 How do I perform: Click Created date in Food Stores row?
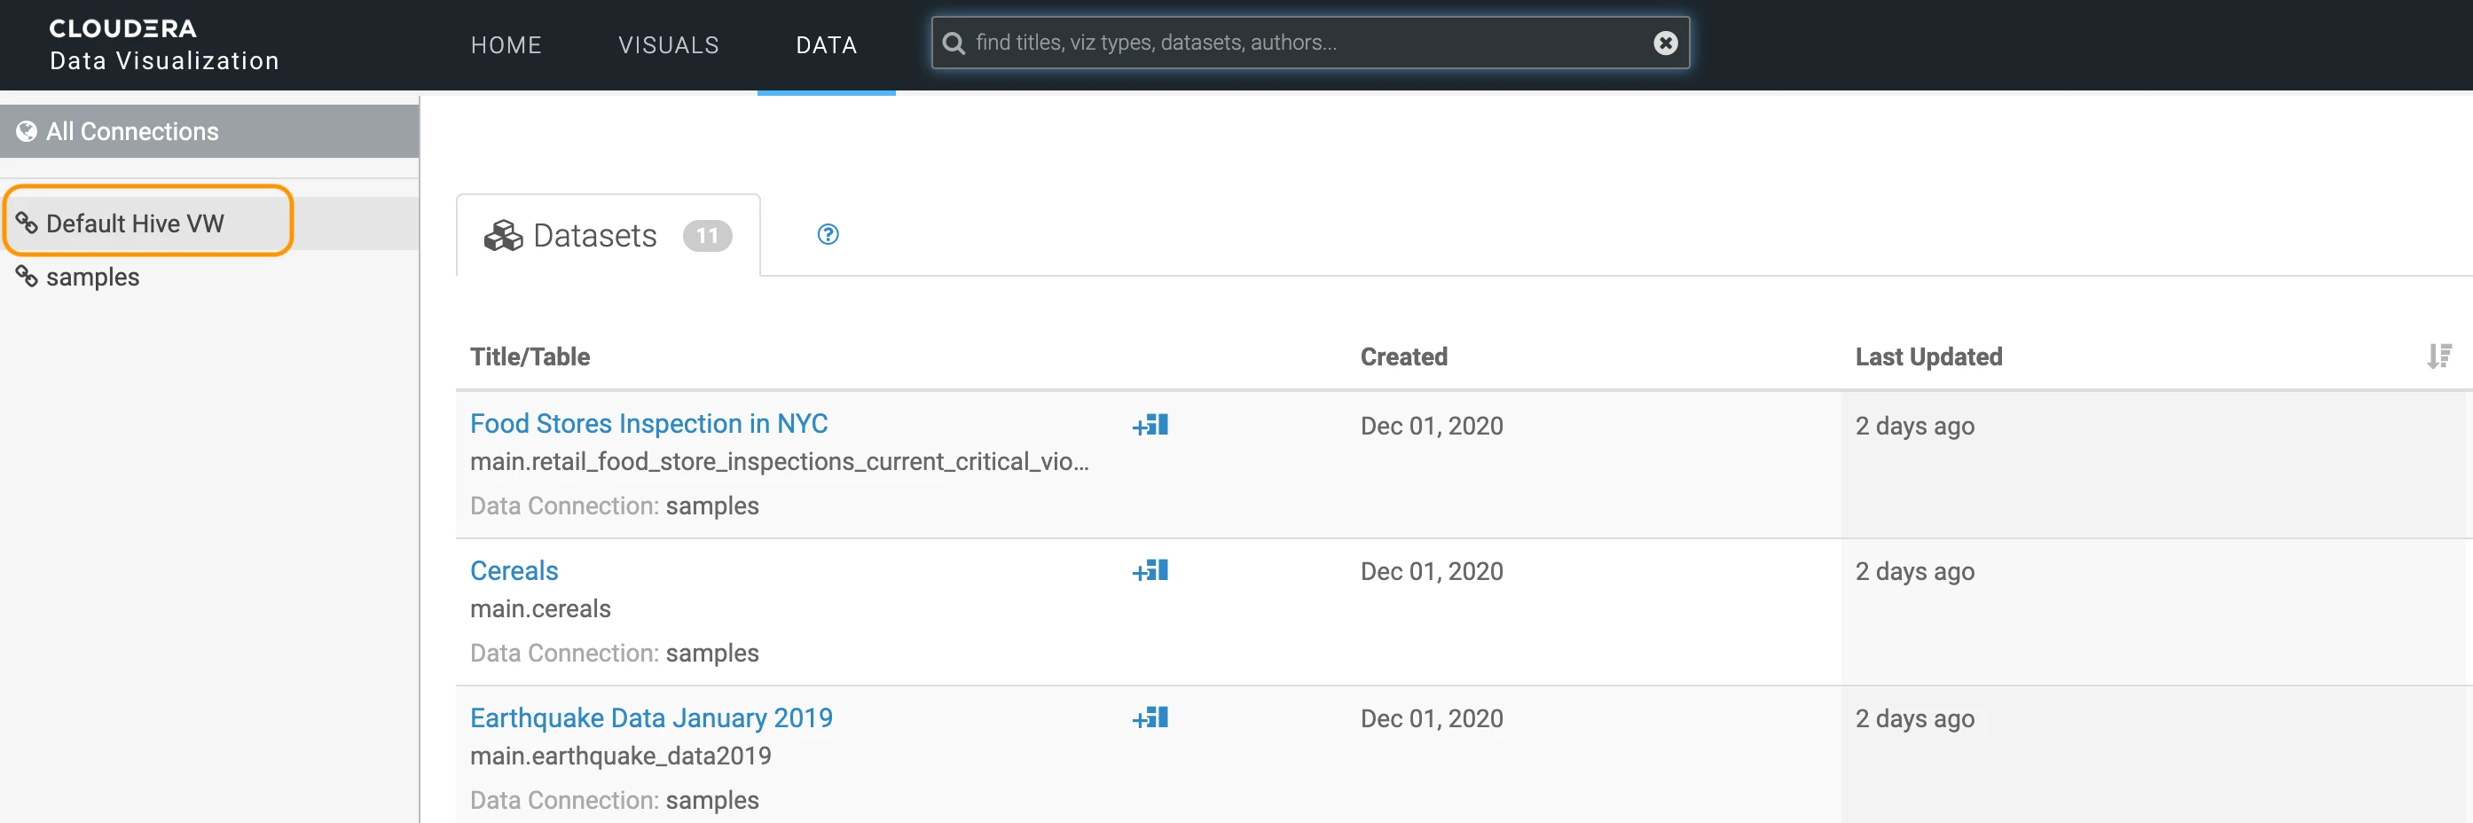1432,427
